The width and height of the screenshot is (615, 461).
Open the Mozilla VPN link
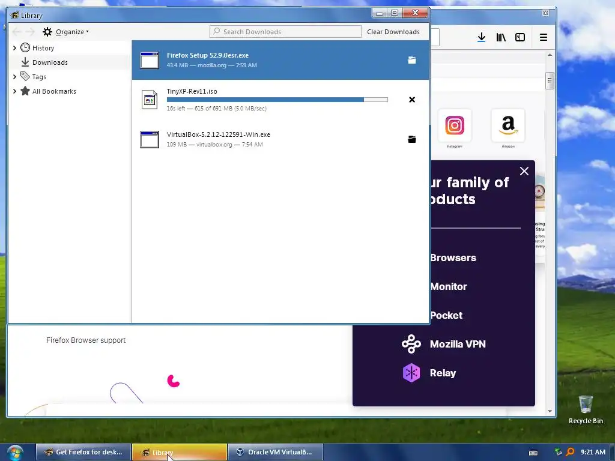point(458,344)
